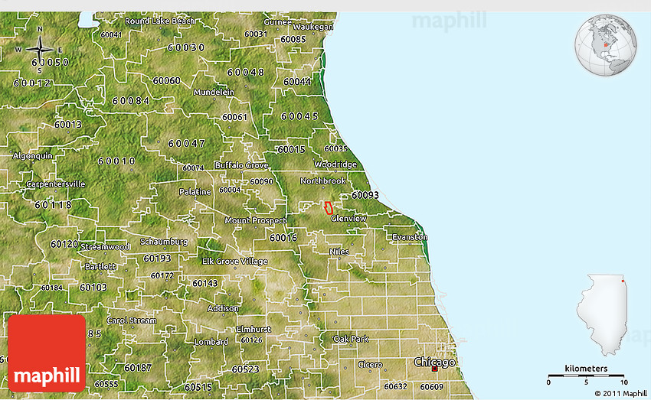Click the Oak Park label

351,338
